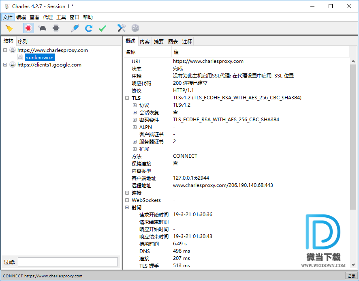Viewport: 359px width, 281px height.
Task: Select the 响应代码 row
Action: pos(237,83)
